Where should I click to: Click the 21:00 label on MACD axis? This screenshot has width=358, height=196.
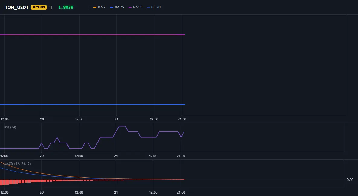[181, 192]
